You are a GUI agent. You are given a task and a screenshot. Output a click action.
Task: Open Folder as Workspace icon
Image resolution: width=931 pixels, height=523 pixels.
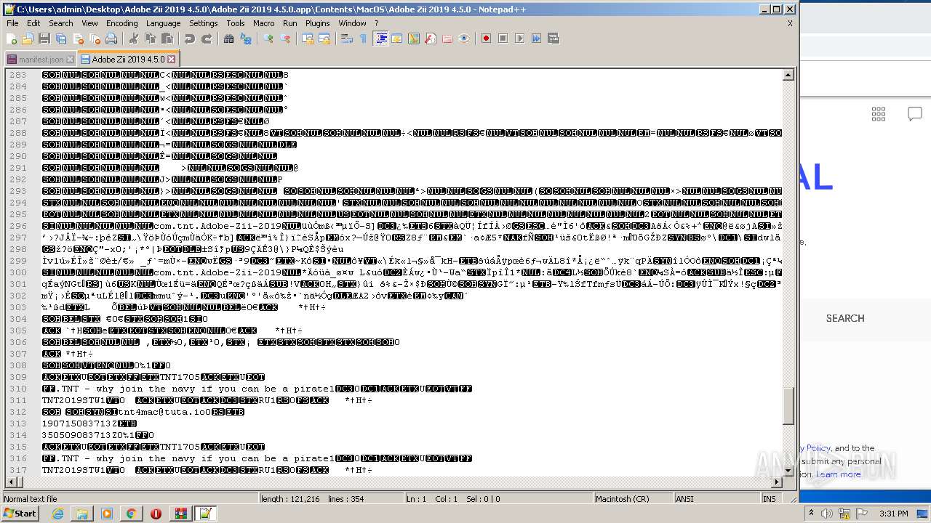447,38
